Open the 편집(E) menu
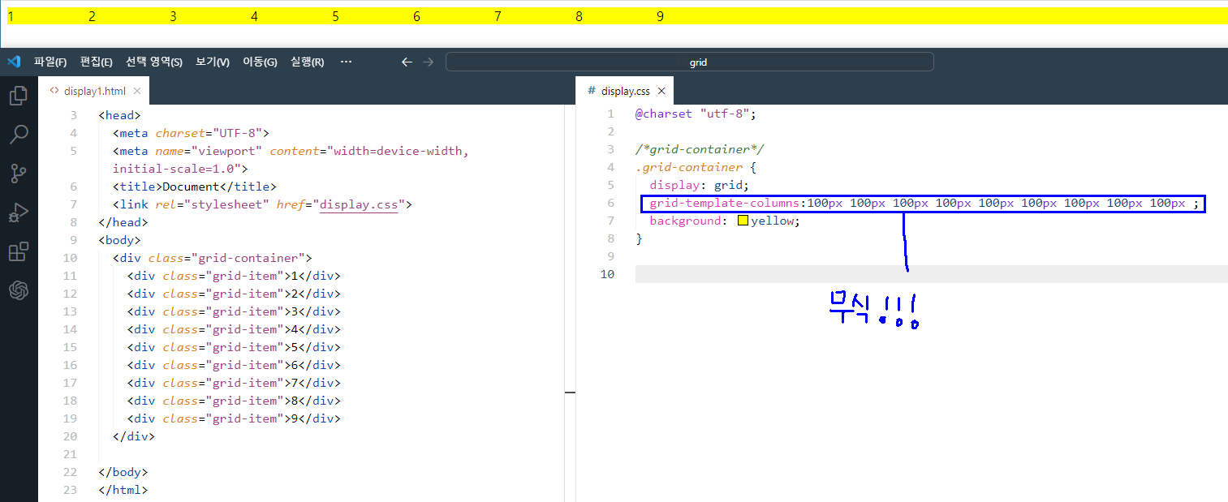This screenshot has width=1228, height=502. (96, 62)
